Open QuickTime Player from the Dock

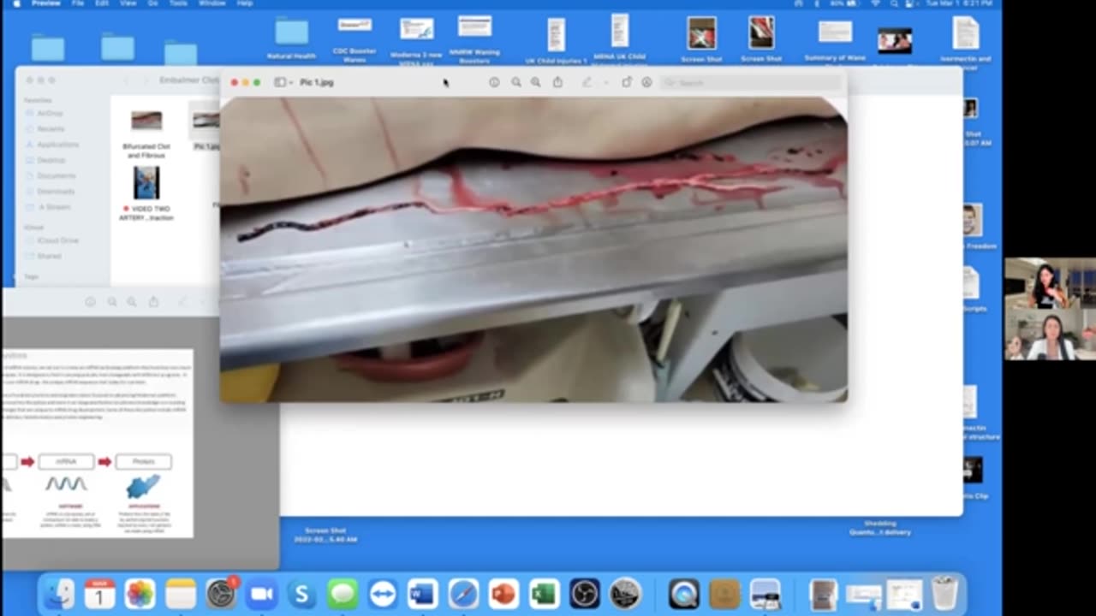[x=684, y=594]
